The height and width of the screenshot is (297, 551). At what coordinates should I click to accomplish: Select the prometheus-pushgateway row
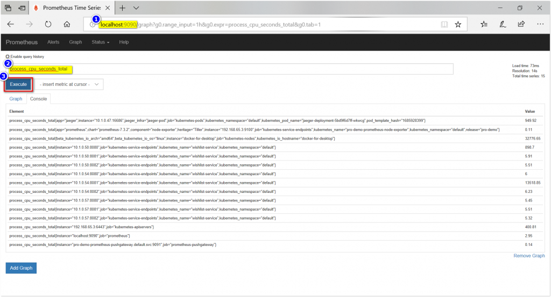(x=274, y=245)
